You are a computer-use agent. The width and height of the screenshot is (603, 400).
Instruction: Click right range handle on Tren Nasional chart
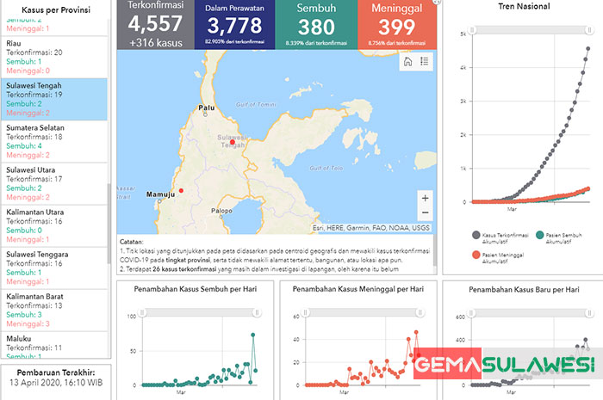pyautogui.click(x=589, y=28)
